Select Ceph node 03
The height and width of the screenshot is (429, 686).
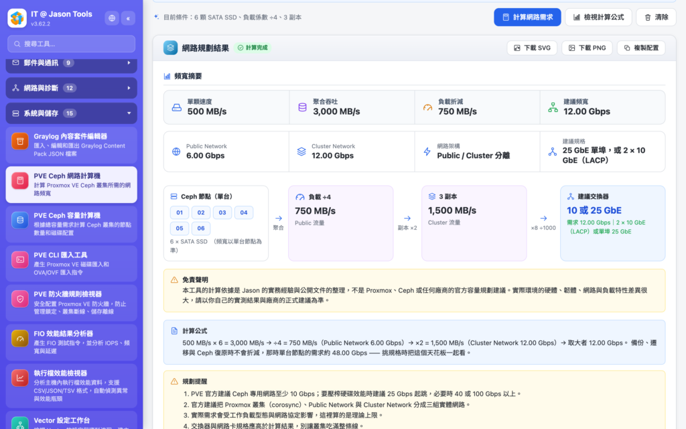point(222,212)
